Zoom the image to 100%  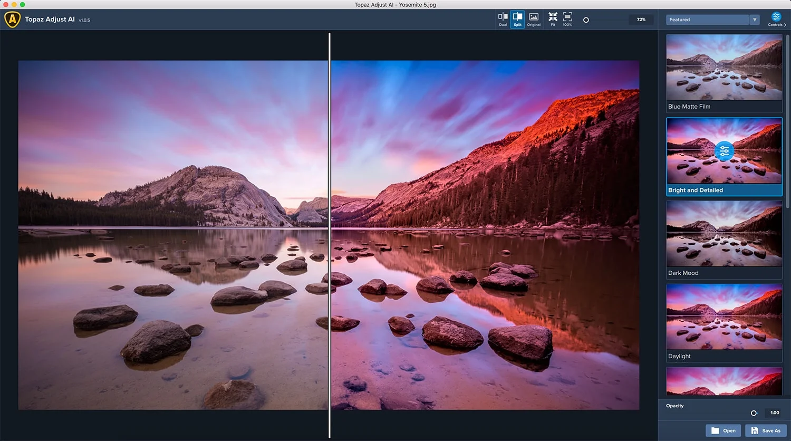click(x=567, y=19)
